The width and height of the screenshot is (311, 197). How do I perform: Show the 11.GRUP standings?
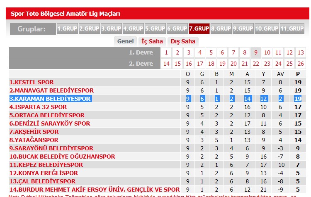[292, 28]
